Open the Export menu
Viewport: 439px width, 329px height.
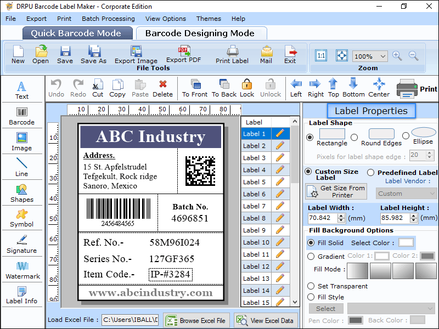(36, 19)
